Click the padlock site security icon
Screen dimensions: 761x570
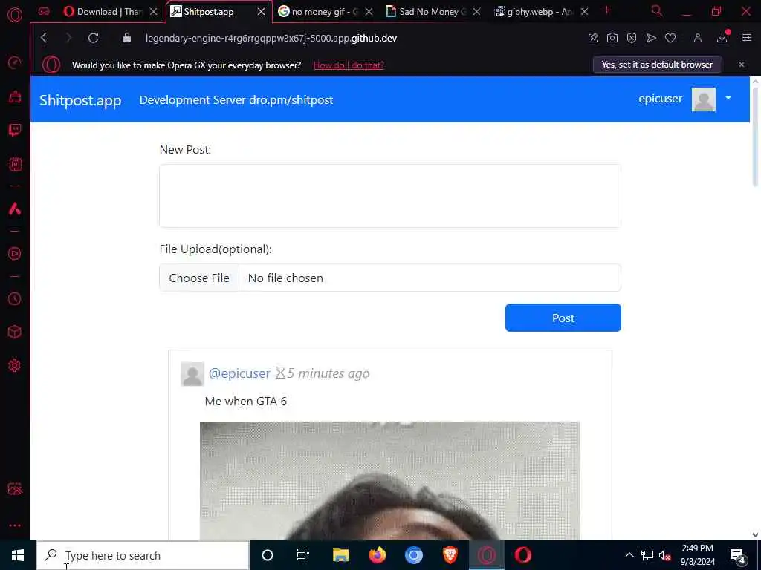(x=126, y=38)
